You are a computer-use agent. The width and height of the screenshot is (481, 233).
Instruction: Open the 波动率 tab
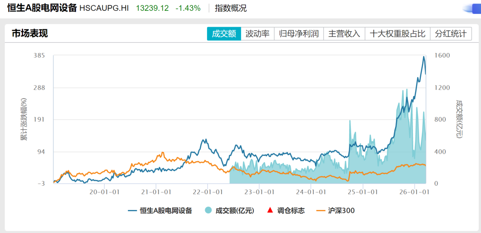coord(257,34)
